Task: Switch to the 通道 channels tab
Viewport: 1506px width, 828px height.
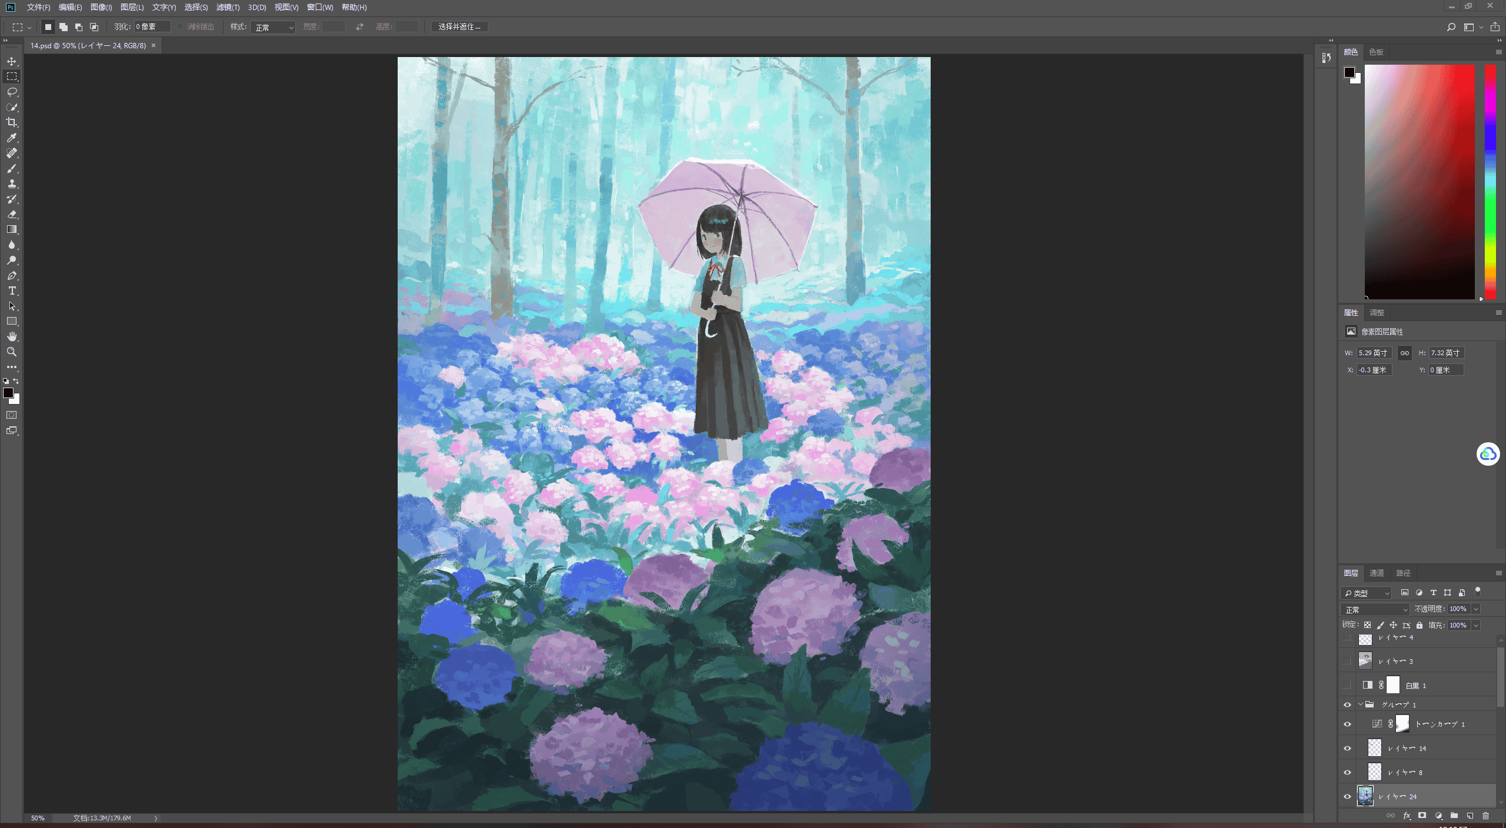Action: point(1376,573)
